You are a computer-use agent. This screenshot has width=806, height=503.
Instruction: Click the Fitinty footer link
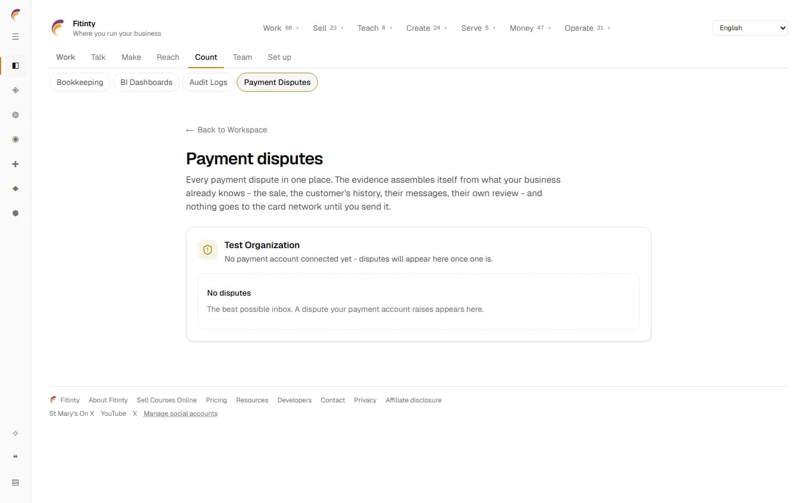pyautogui.click(x=70, y=400)
